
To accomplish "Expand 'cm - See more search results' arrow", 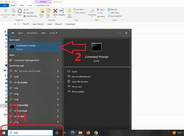I will pos(58,71).
